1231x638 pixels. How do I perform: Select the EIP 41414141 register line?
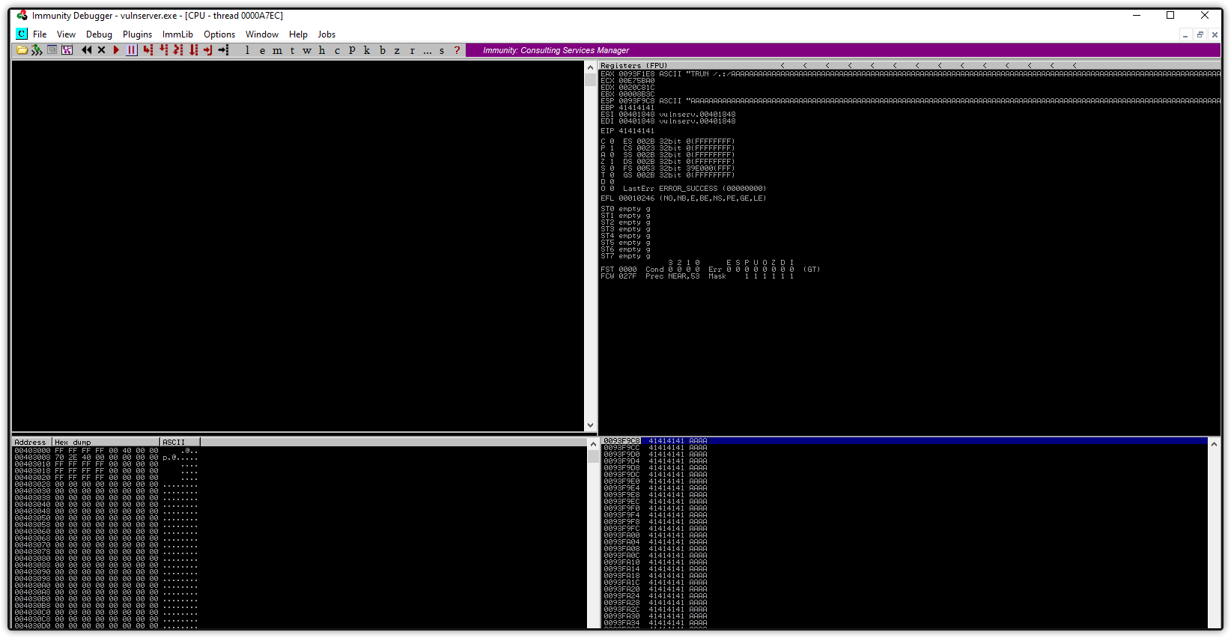click(627, 131)
